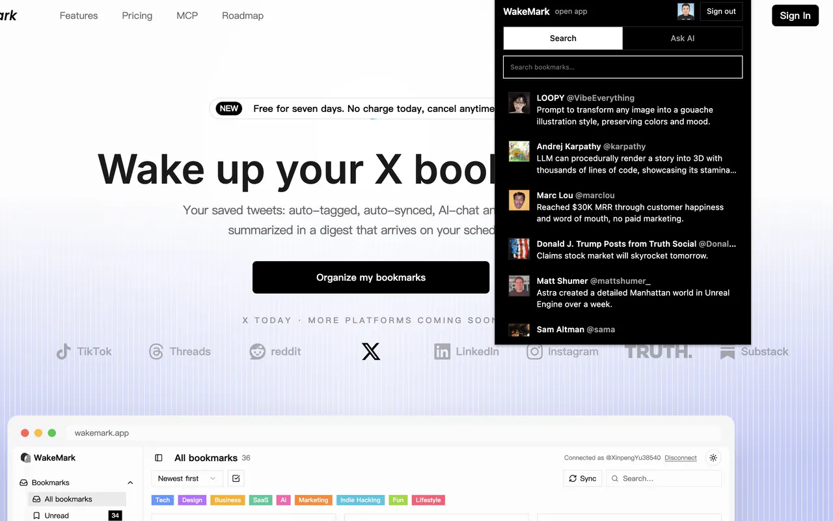Toggle the light/dark theme sun icon

click(713, 458)
